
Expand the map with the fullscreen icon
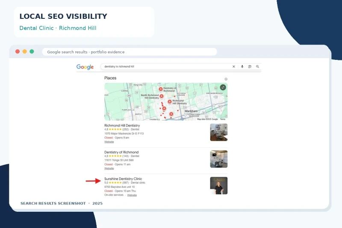pyautogui.click(x=223, y=88)
